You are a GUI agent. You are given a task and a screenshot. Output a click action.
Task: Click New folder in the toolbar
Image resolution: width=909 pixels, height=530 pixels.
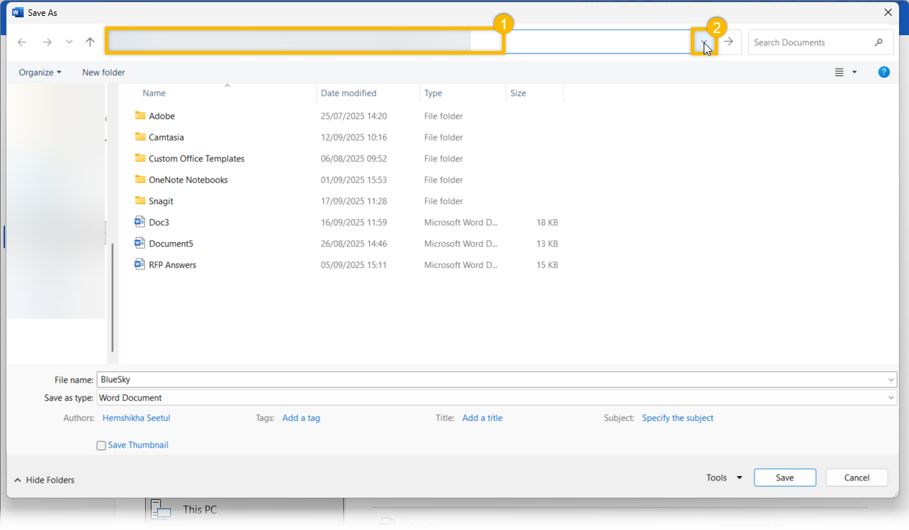pyautogui.click(x=103, y=73)
